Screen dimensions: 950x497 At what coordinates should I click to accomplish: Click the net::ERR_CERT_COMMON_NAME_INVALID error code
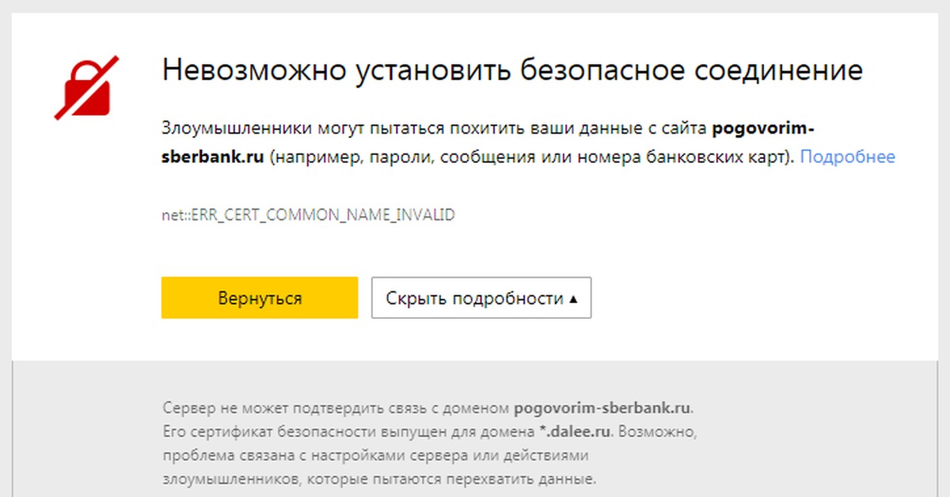[308, 214]
